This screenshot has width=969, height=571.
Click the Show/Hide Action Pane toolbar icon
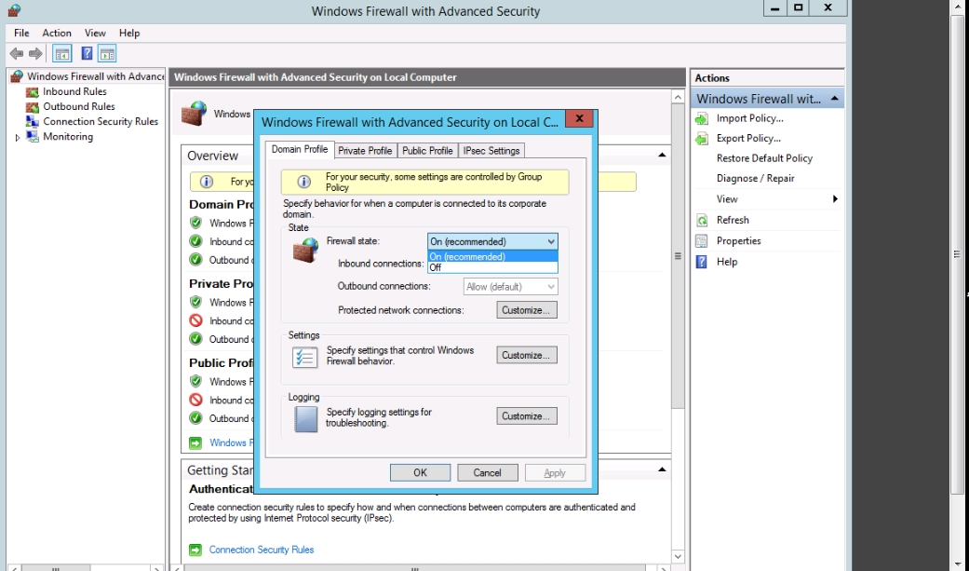107,54
